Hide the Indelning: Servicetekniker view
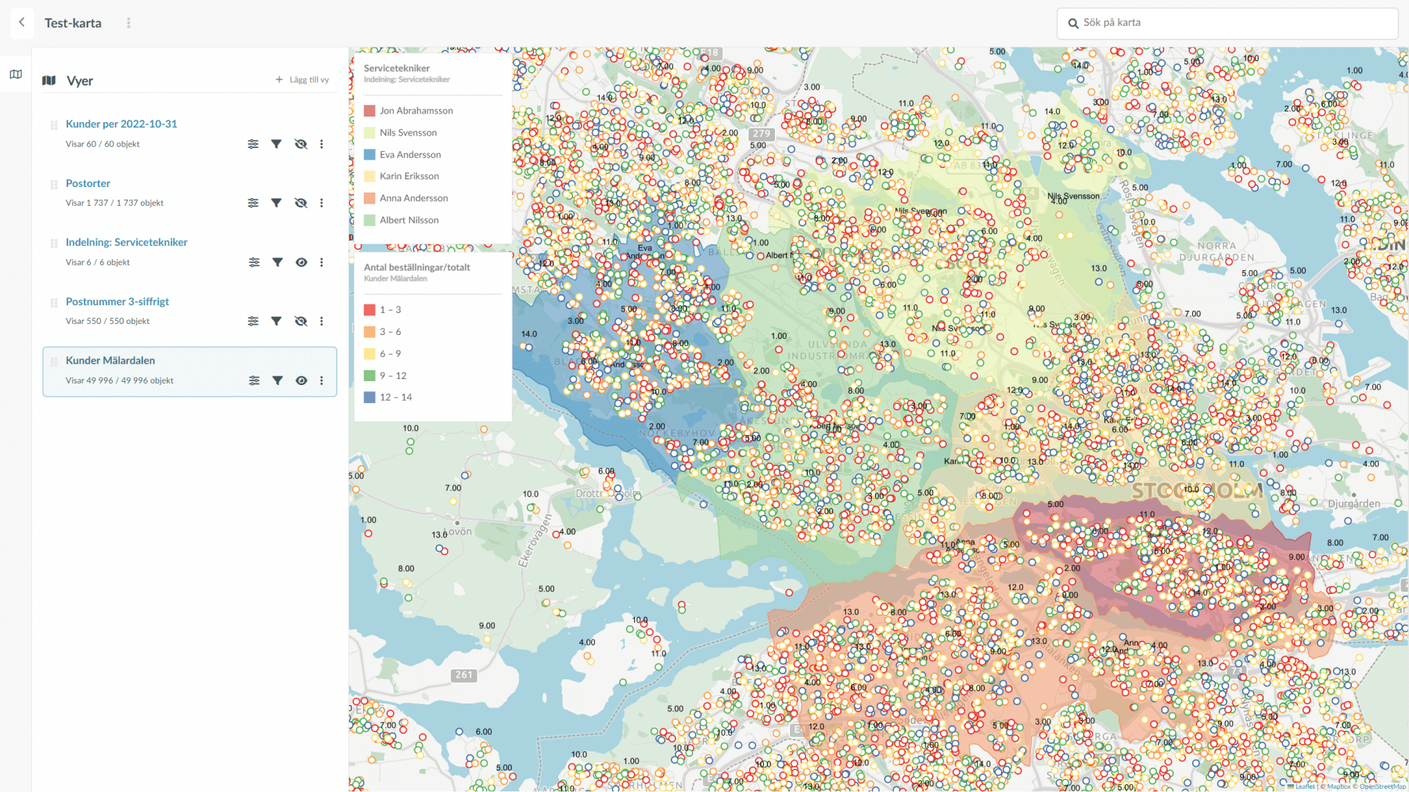 [301, 262]
